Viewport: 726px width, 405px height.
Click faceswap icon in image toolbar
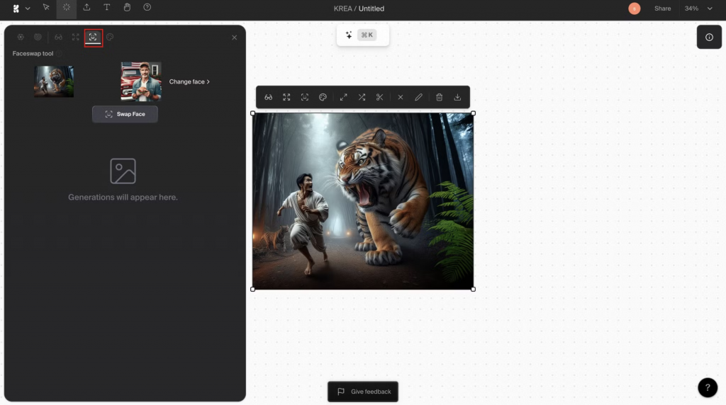tap(305, 97)
